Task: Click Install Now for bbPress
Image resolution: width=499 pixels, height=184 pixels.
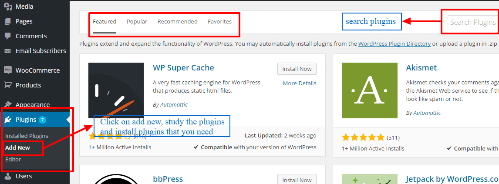Action: pos(297,180)
